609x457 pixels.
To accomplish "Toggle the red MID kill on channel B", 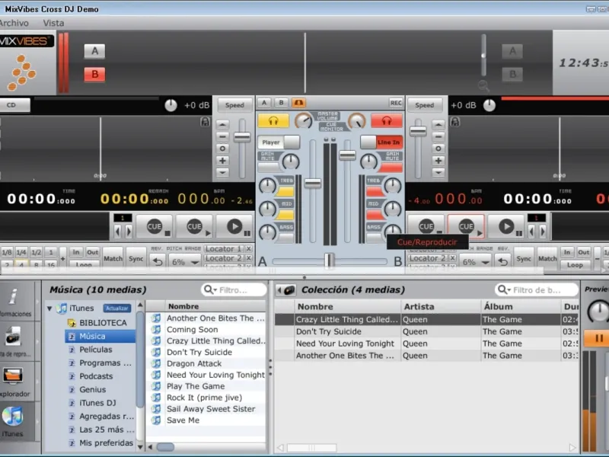I will 375,215.
